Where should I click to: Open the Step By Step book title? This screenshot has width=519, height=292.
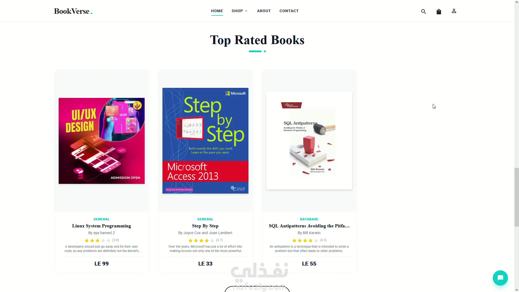(205, 226)
